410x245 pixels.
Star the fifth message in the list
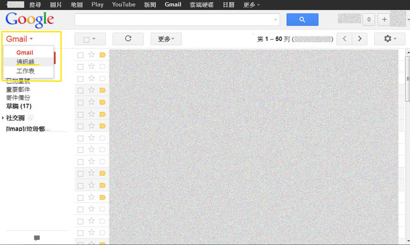91,102
